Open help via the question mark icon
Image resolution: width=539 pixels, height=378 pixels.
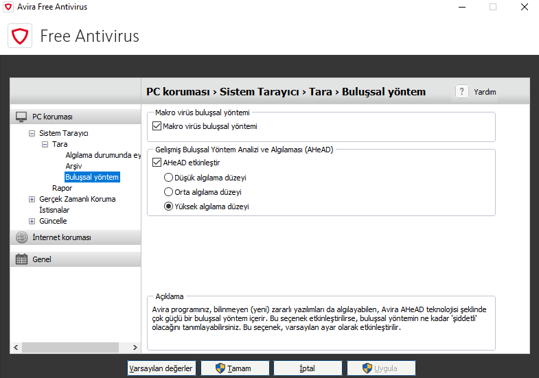pyautogui.click(x=461, y=92)
